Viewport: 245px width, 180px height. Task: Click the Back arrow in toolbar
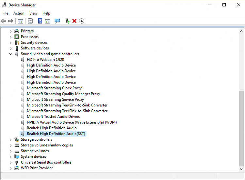click(4, 21)
